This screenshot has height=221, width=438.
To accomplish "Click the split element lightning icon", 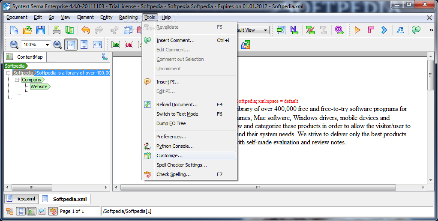I will (x=310, y=30).
